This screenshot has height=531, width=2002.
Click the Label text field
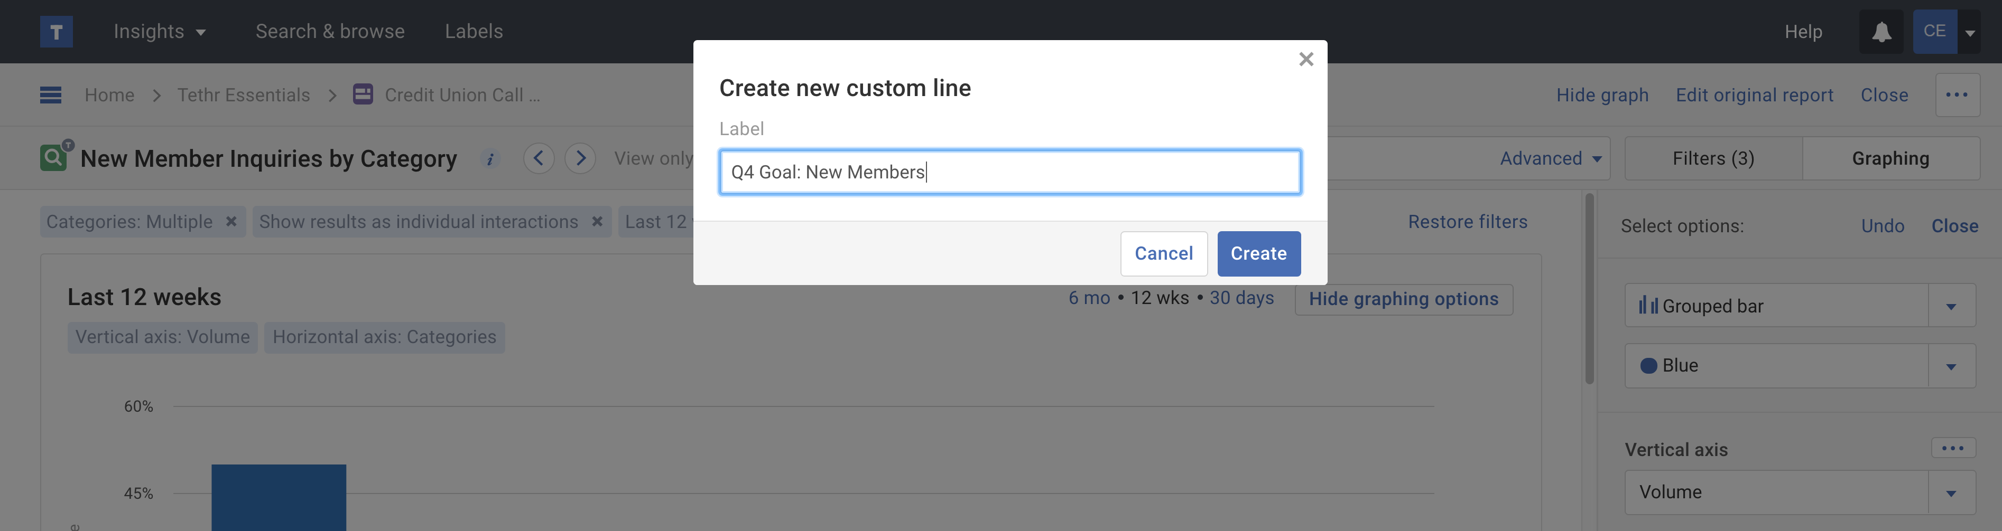coord(1009,173)
